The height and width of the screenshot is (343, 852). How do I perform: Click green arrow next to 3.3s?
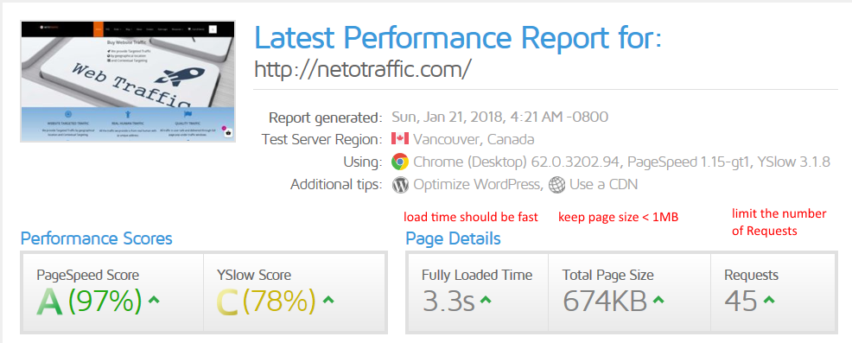pos(486,299)
